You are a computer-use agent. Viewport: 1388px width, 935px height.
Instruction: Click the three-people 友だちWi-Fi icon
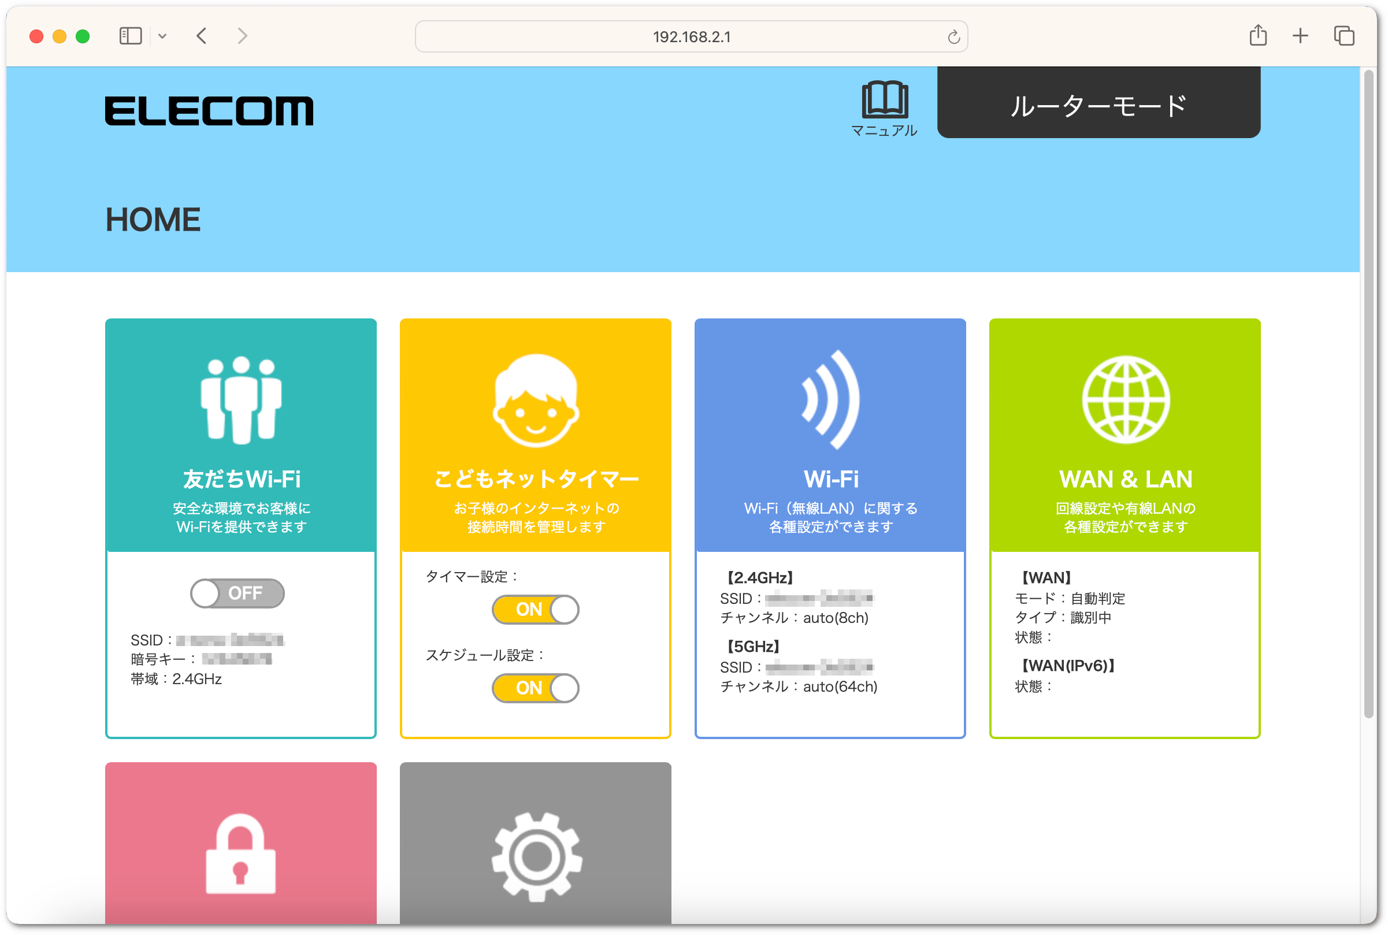pyautogui.click(x=241, y=400)
